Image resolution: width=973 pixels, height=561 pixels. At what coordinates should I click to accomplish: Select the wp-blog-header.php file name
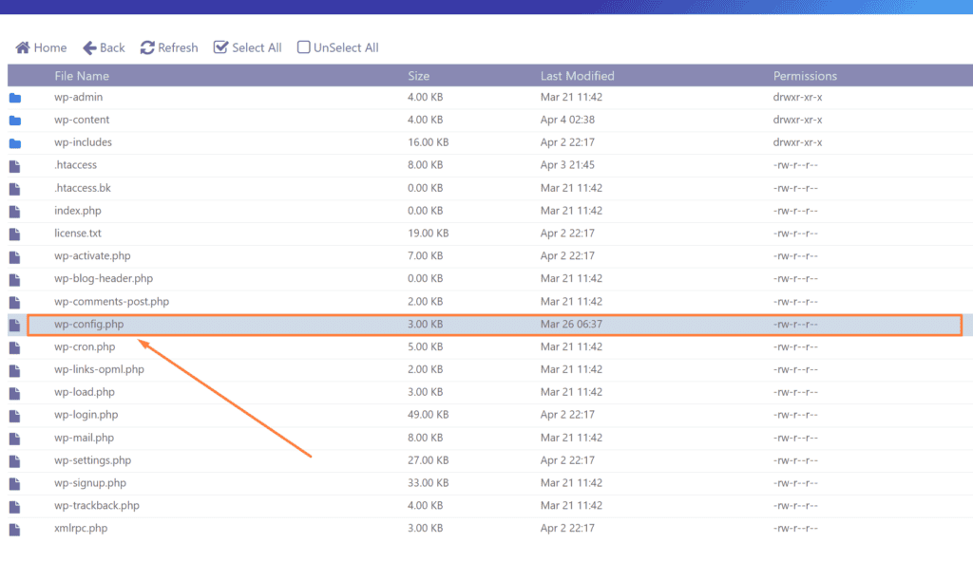click(x=104, y=278)
